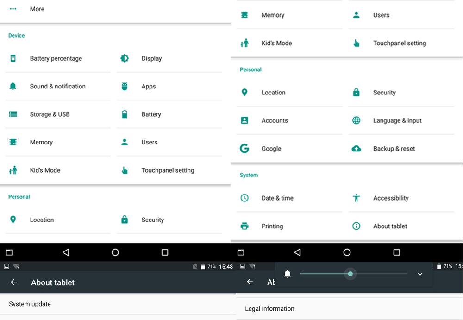The image size is (463, 320).
Task: Tap the Accessibility person icon
Action: click(356, 198)
